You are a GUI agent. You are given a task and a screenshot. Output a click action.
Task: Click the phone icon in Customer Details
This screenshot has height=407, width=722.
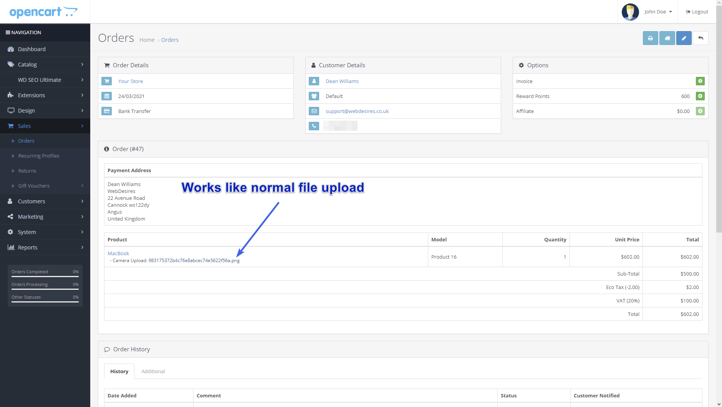point(314,126)
